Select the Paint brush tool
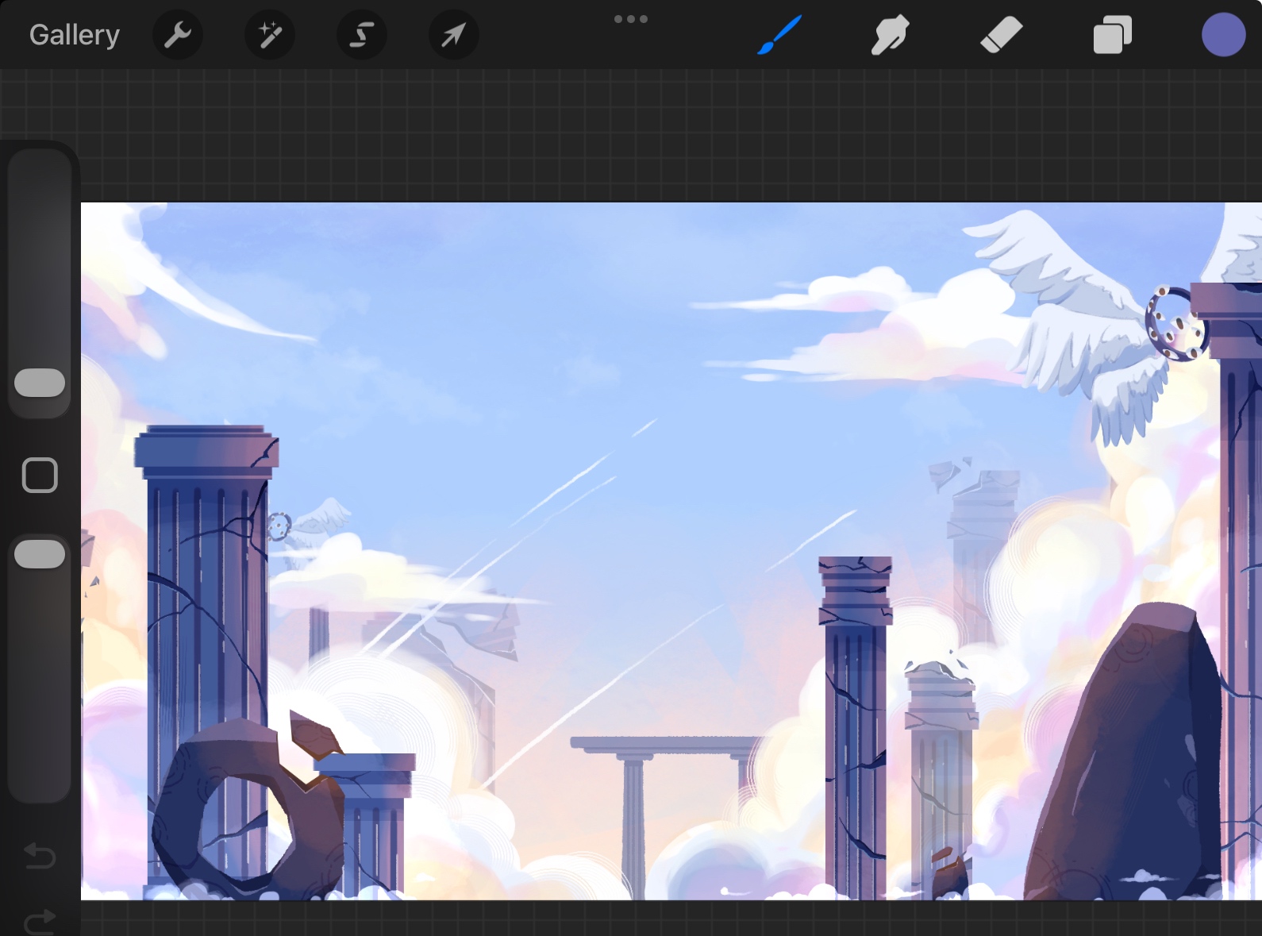Screen dimensions: 1262x936 (779, 35)
